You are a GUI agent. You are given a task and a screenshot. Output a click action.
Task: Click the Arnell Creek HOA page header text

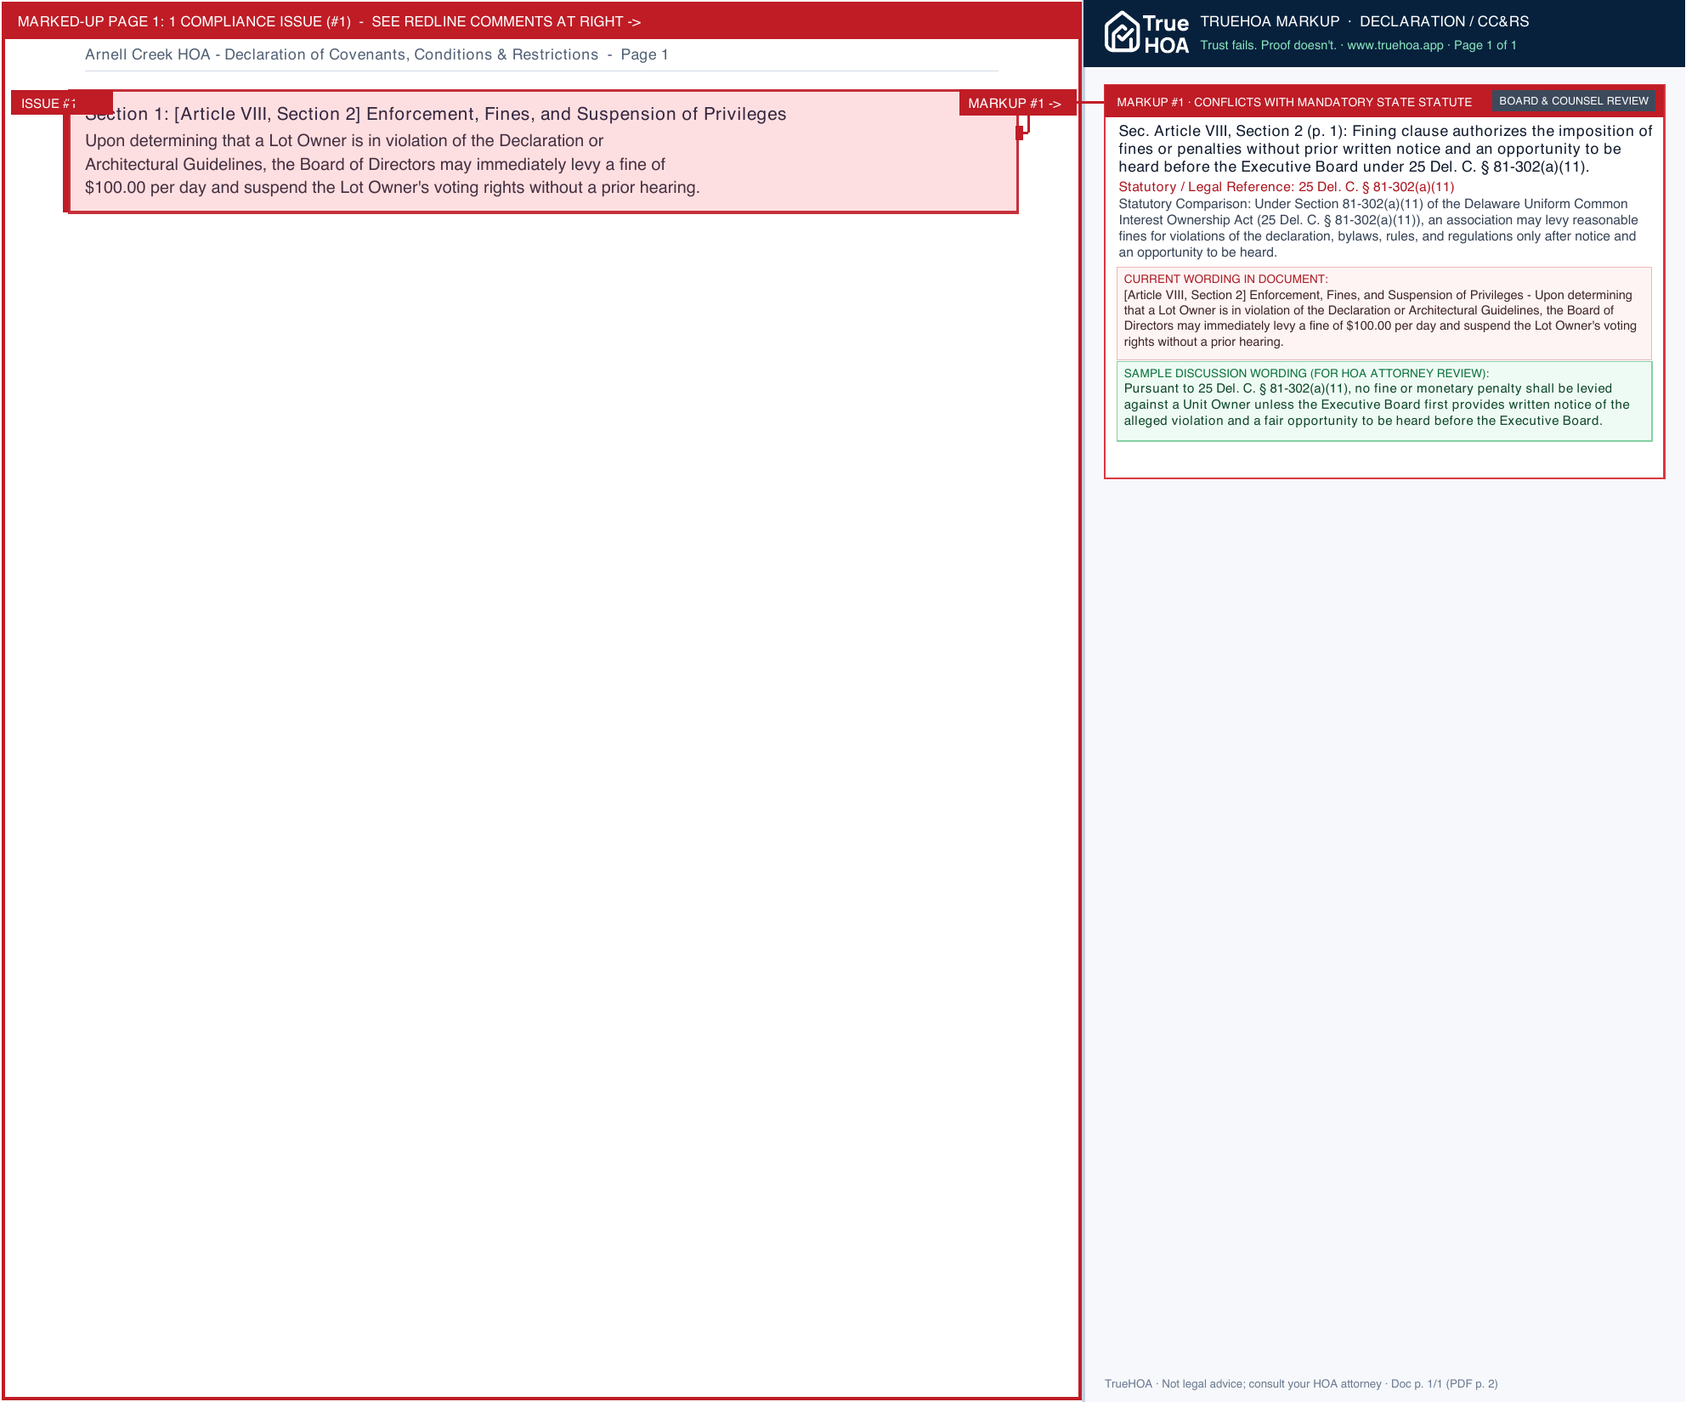[376, 54]
